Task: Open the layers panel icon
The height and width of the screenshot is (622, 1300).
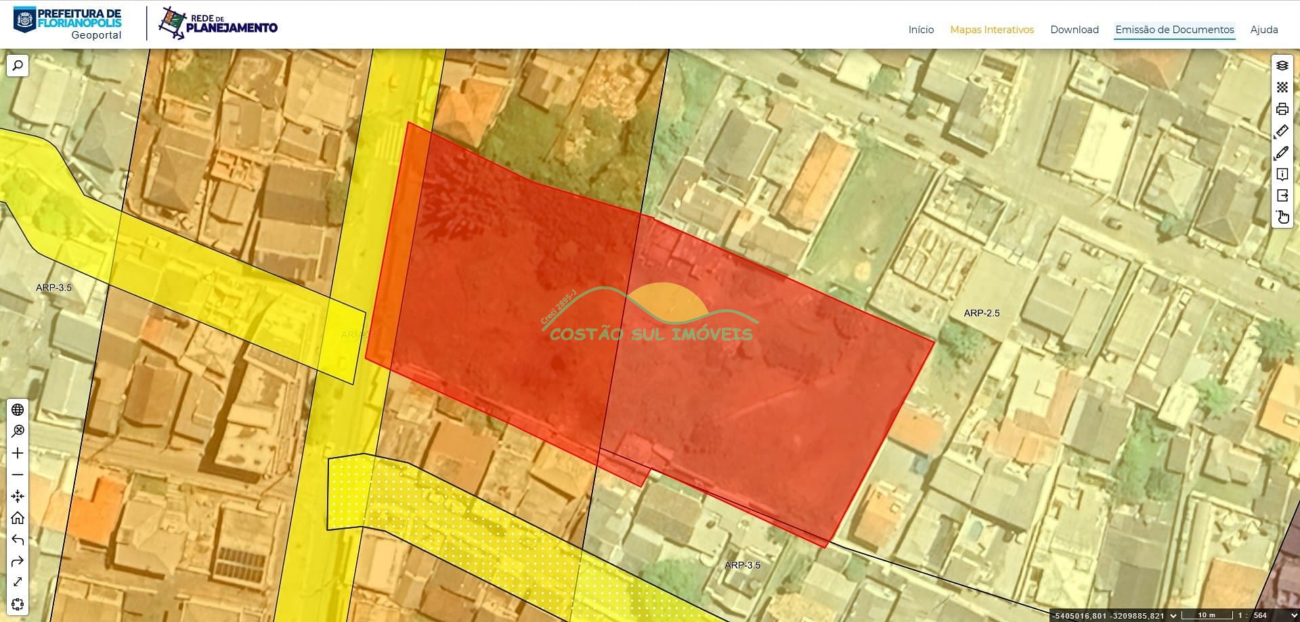Action: [1282, 66]
